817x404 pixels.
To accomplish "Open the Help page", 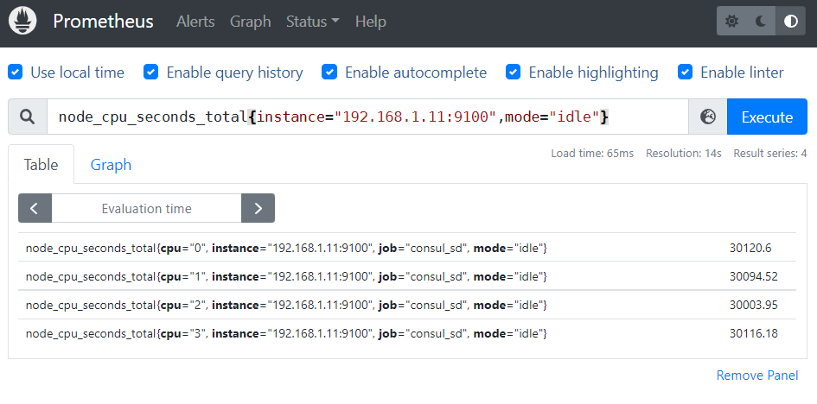I will pos(371,22).
